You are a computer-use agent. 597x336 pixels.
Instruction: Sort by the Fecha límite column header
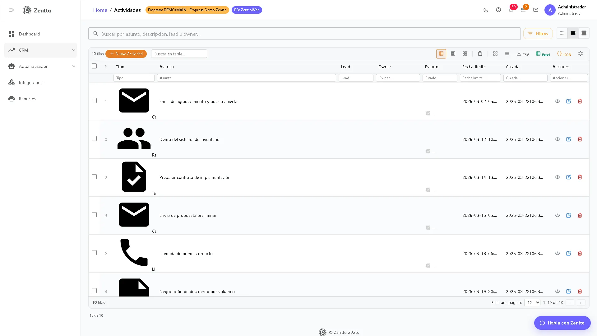coord(474,67)
